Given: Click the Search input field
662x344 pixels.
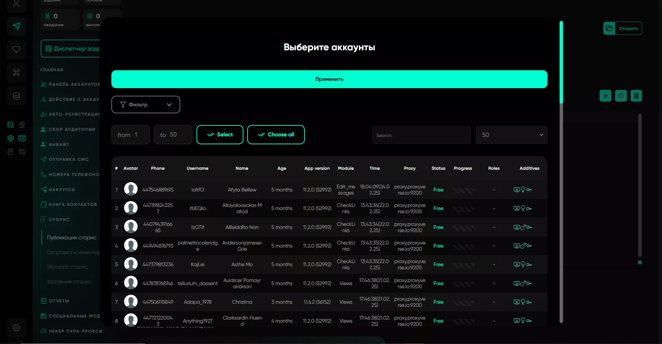Looking at the screenshot, I should point(421,135).
